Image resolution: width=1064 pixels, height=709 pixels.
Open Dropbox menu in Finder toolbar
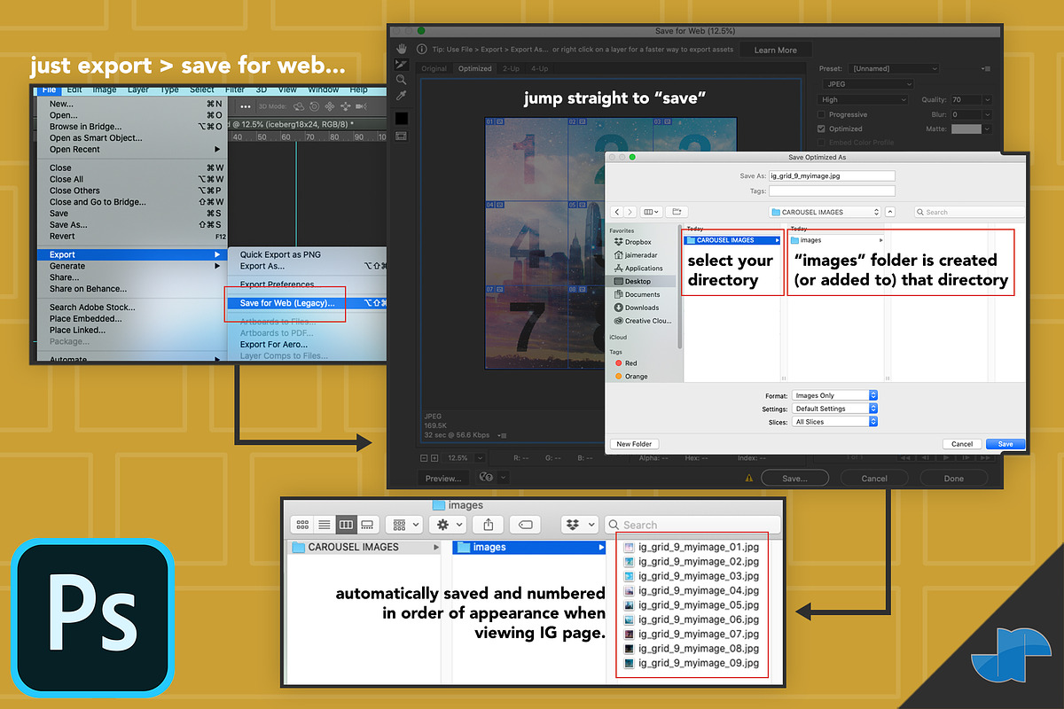580,525
